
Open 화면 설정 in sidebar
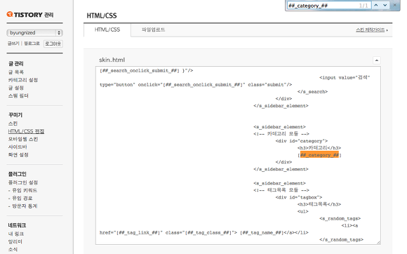tap(18, 155)
